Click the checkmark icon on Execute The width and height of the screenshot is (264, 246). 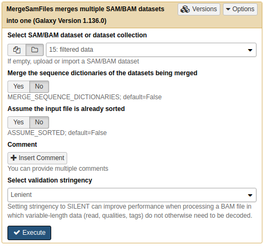tap(17, 233)
